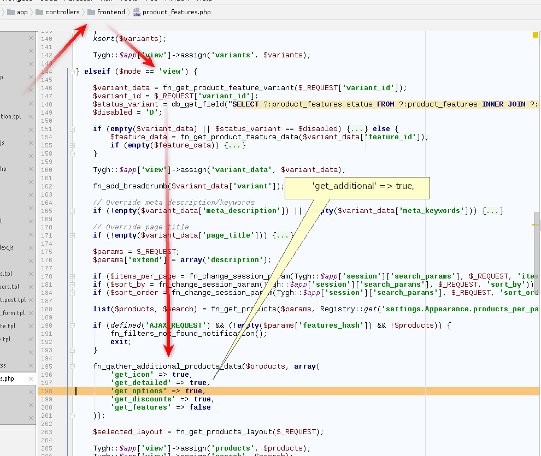Screen dimensions: 541x456
Task: Click the 'get_detailed' key on line 197
Action: pos(141,383)
